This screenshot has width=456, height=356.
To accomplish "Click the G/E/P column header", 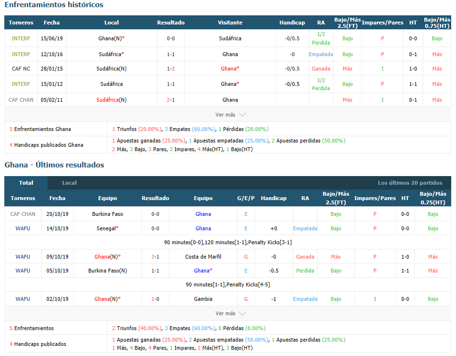I will coord(246,198).
